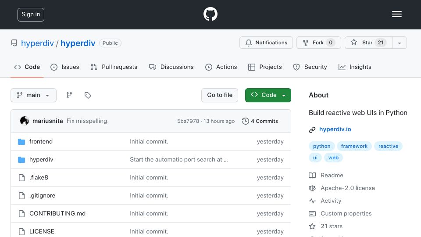The image size is (421, 237).
Task: Click the link chain icon beside hyperdiv.io
Action: pyautogui.click(x=312, y=130)
